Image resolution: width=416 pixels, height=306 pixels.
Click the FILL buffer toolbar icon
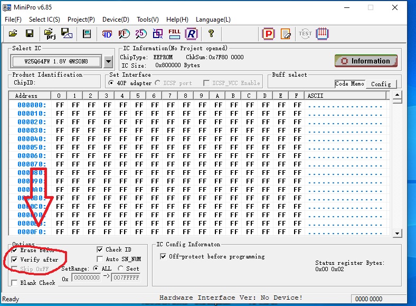coord(174,34)
